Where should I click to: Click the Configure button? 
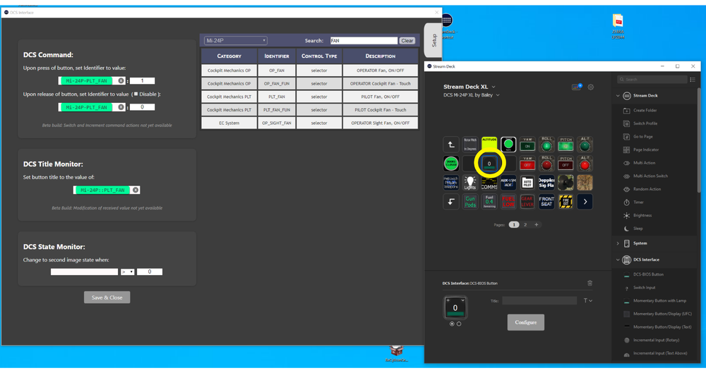coord(525,322)
